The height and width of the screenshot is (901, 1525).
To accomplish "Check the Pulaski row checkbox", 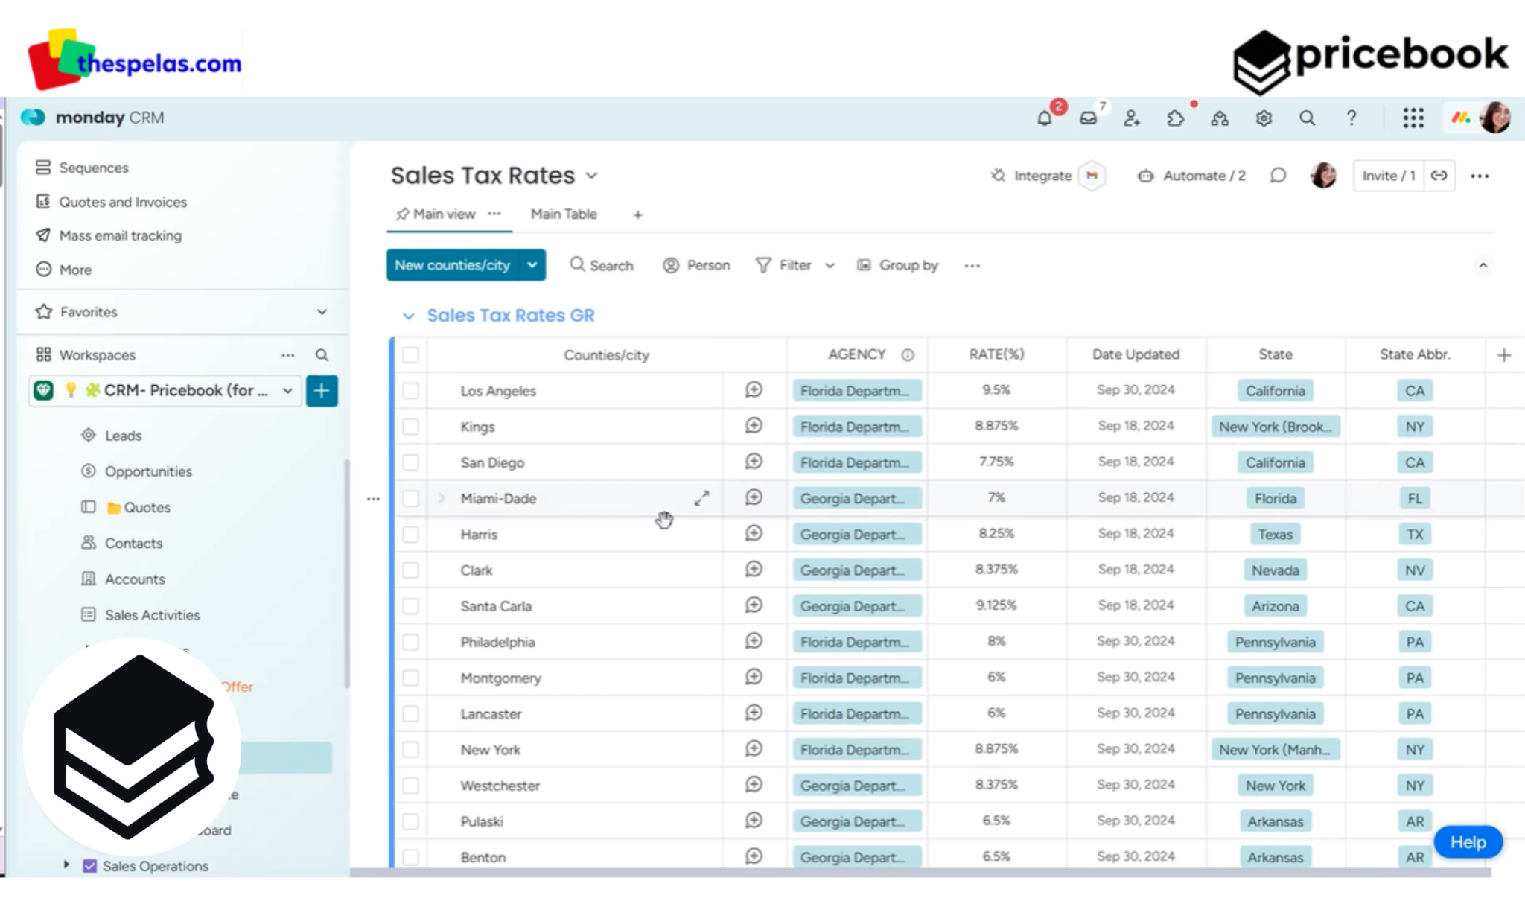I will [410, 821].
